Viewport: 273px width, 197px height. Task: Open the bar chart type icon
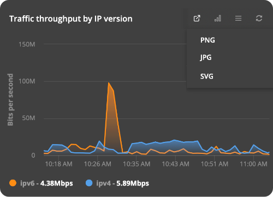(x=218, y=19)
